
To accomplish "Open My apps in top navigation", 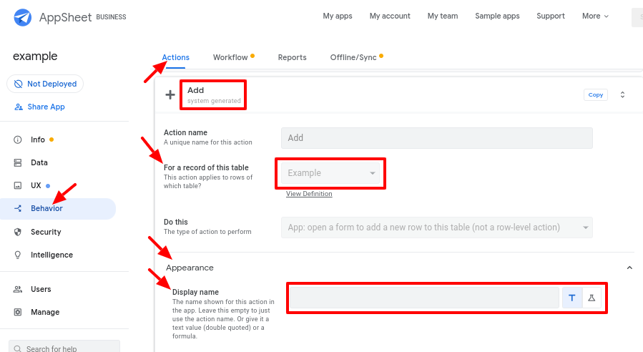I will point(338,16).
